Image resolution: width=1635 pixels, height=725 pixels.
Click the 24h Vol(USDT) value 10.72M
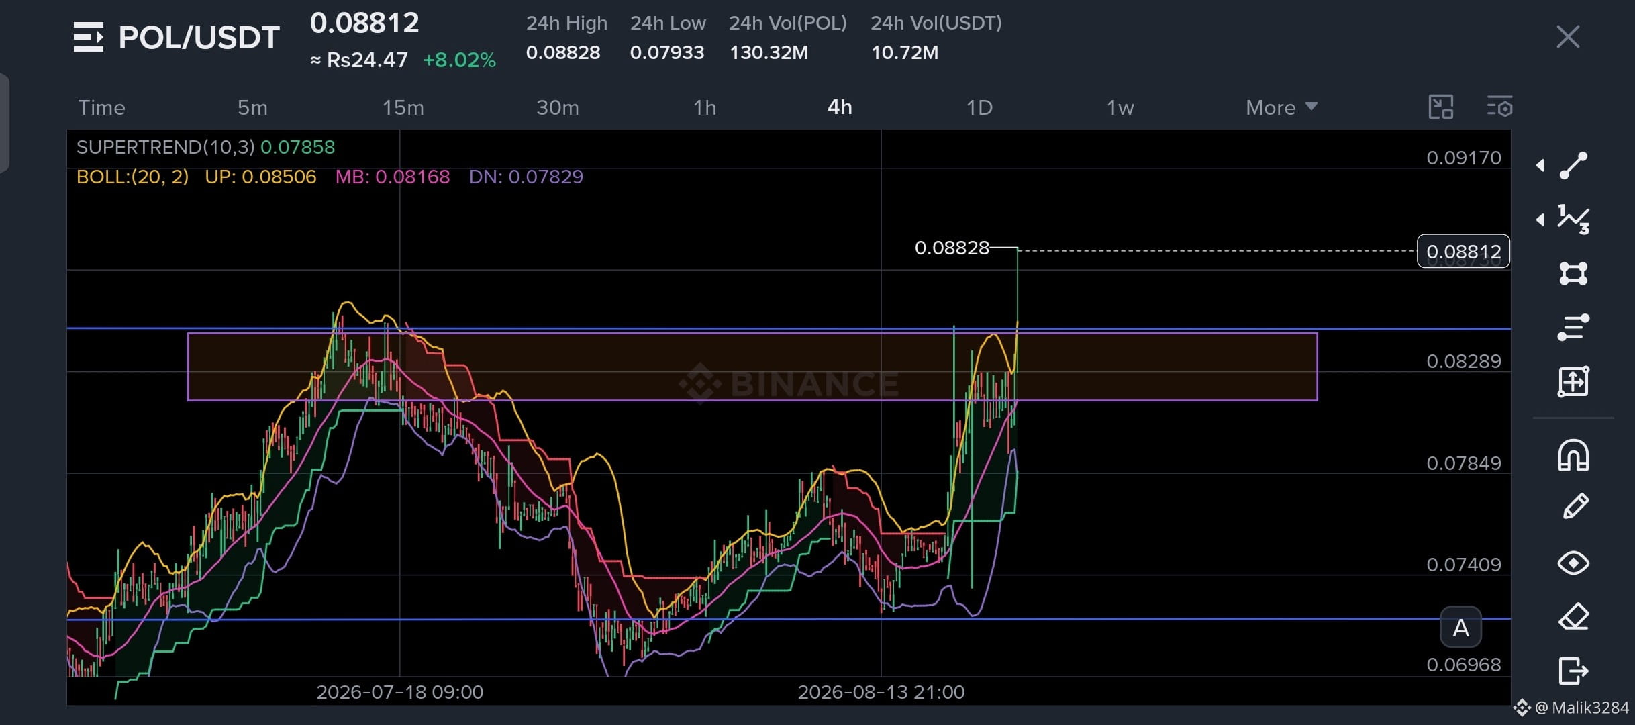(905, 52)
